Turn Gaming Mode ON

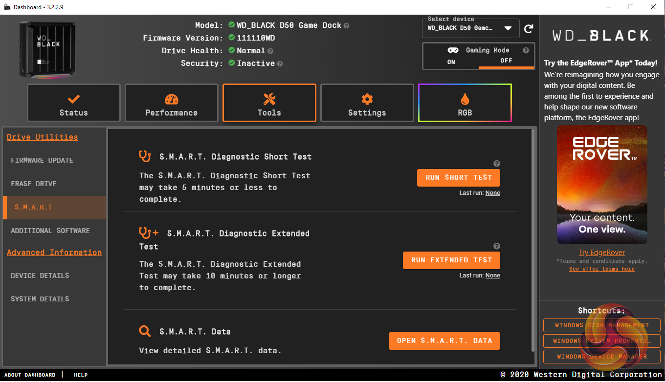[451, 62]
